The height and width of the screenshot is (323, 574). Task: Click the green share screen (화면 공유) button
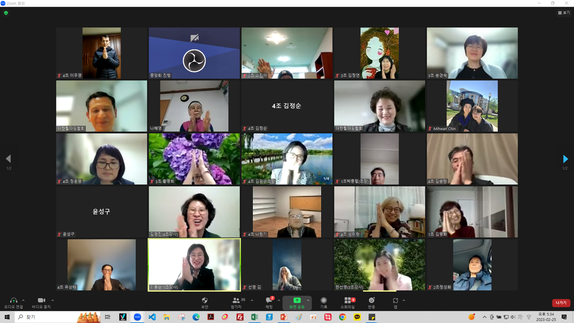click(296, 301)
